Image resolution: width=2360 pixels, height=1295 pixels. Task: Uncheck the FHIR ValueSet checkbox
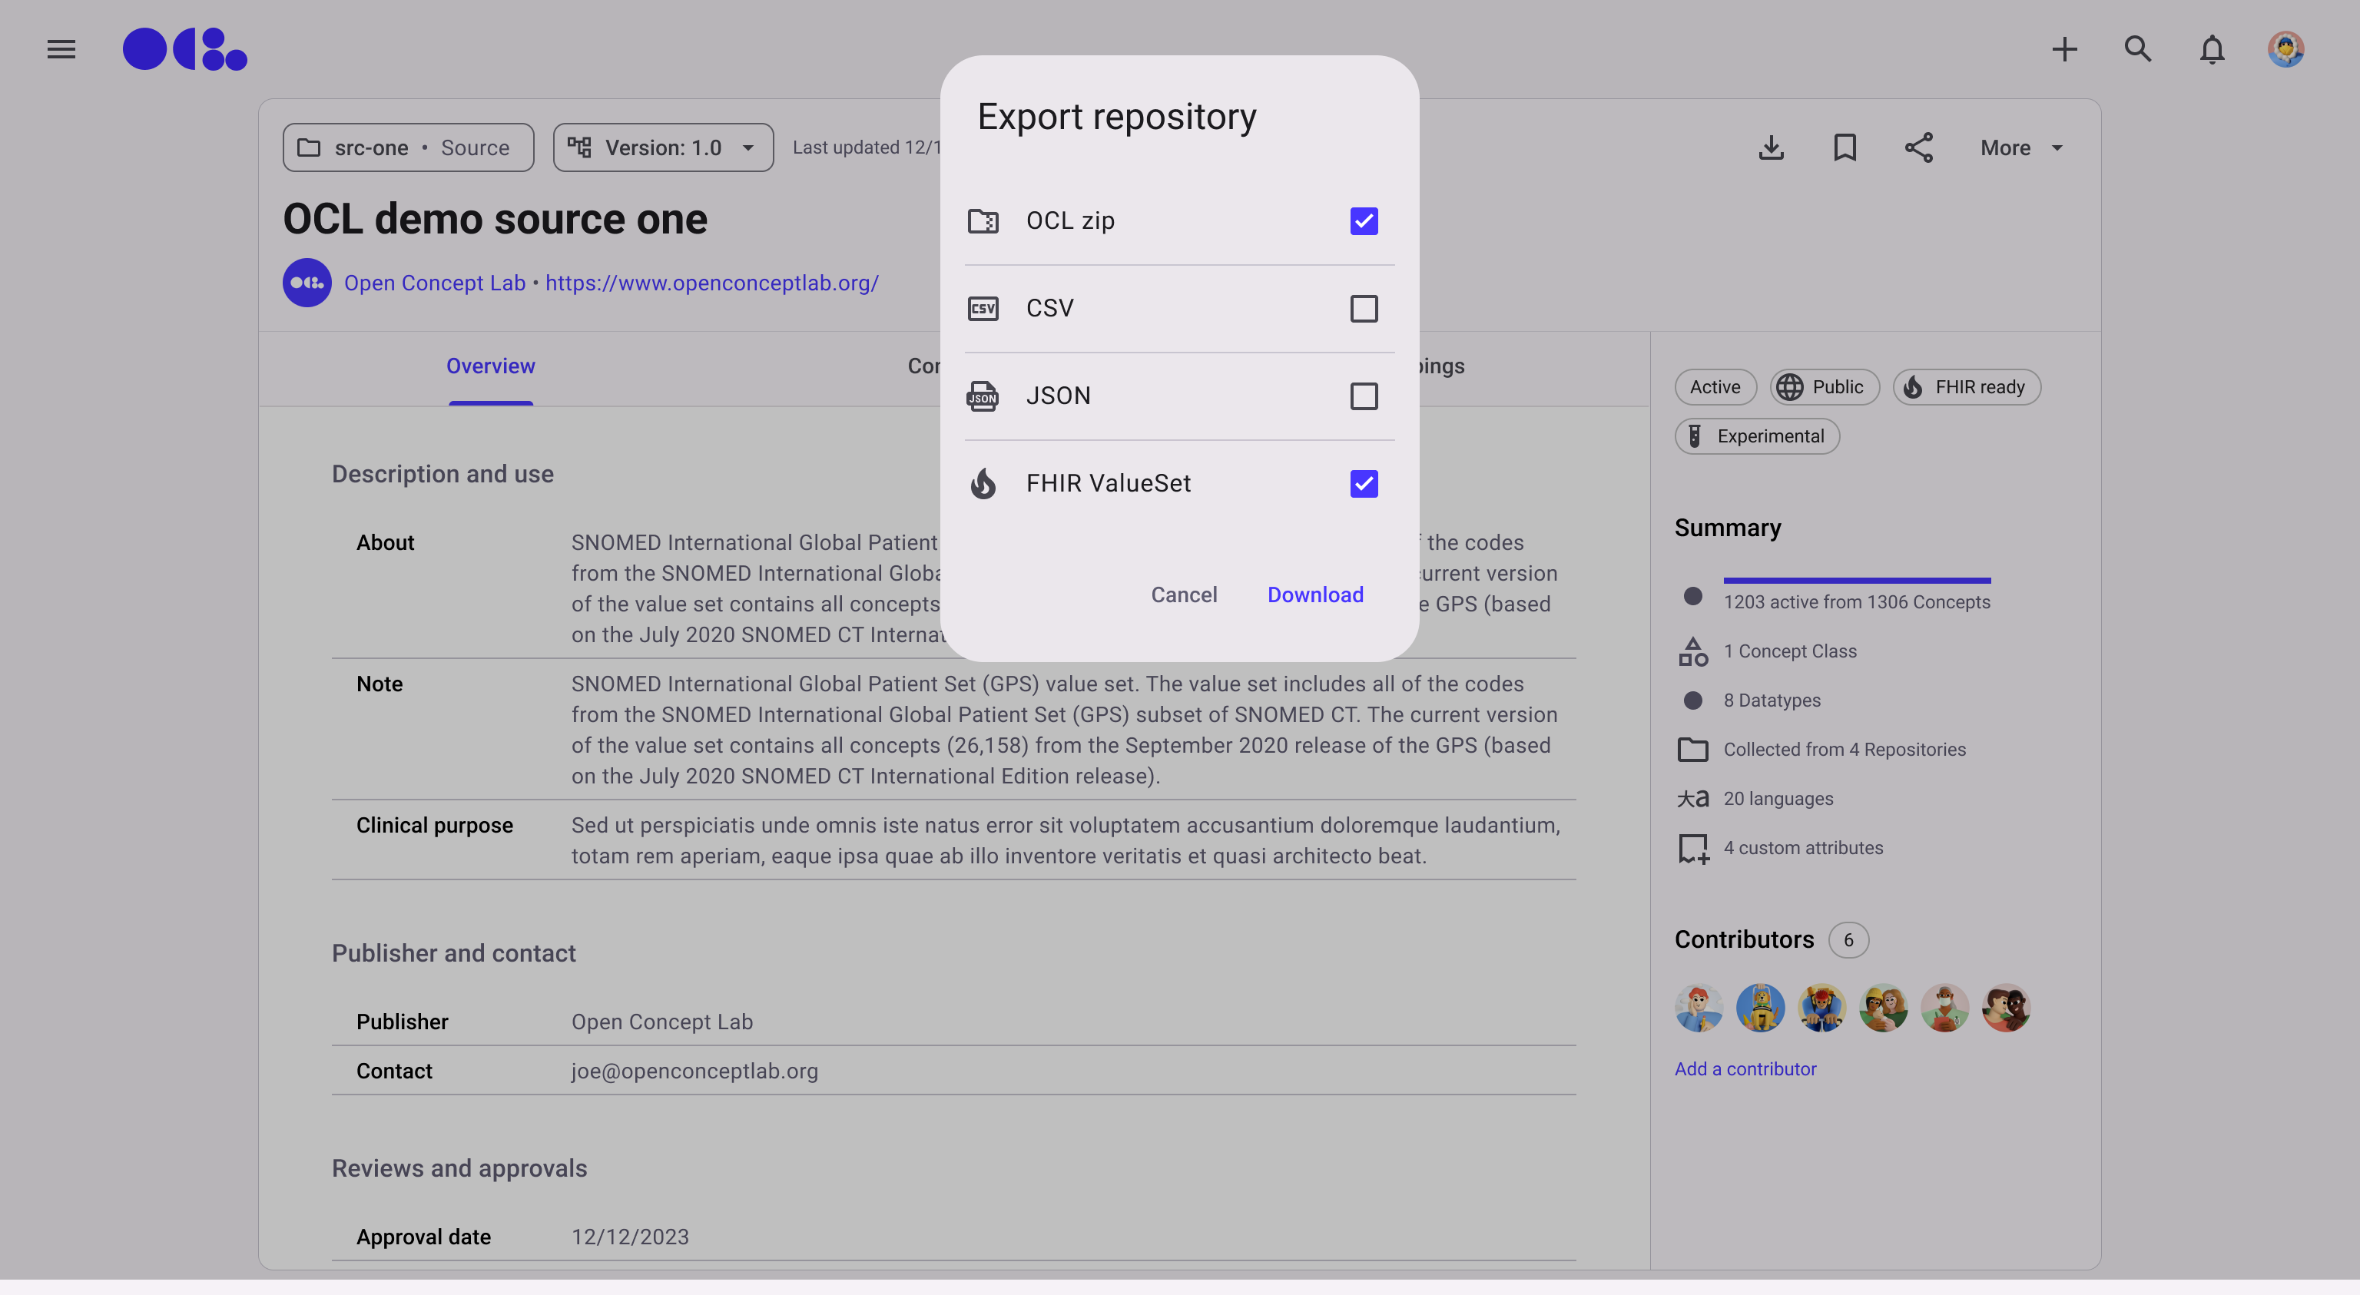coord(1364,484)
